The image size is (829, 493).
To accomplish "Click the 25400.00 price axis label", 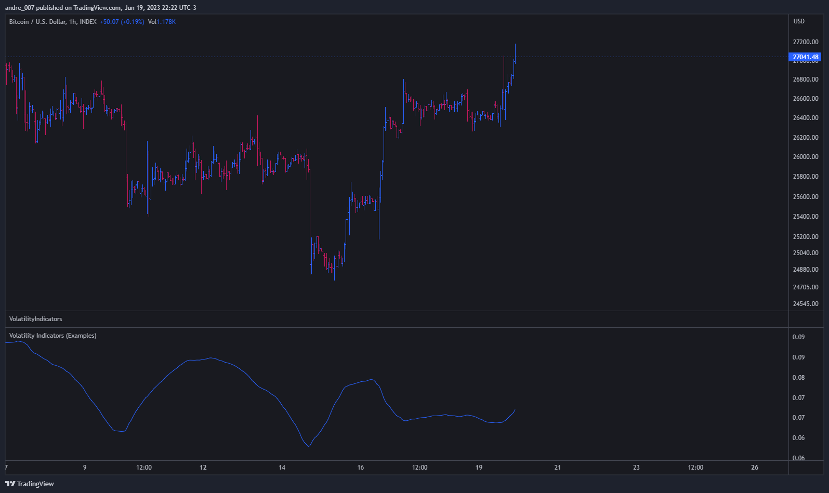I will click(x=806, y=217).
